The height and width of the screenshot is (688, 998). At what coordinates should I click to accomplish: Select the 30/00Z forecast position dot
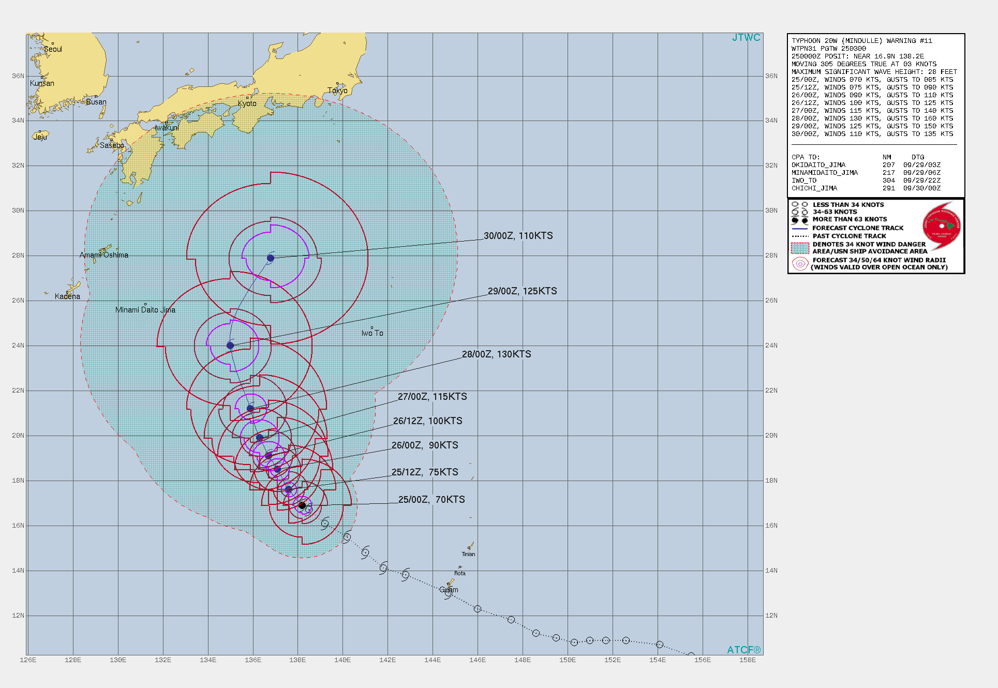pyautogui.click(x=271, y=258)
